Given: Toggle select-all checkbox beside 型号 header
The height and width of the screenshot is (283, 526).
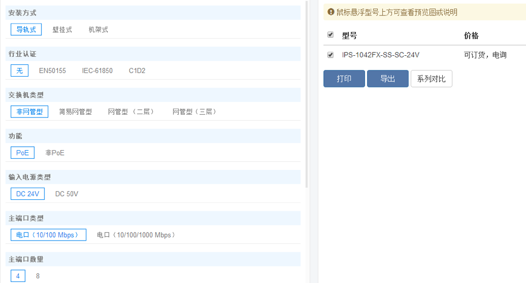Looking at the screenshot, I should tap(331, 35).
